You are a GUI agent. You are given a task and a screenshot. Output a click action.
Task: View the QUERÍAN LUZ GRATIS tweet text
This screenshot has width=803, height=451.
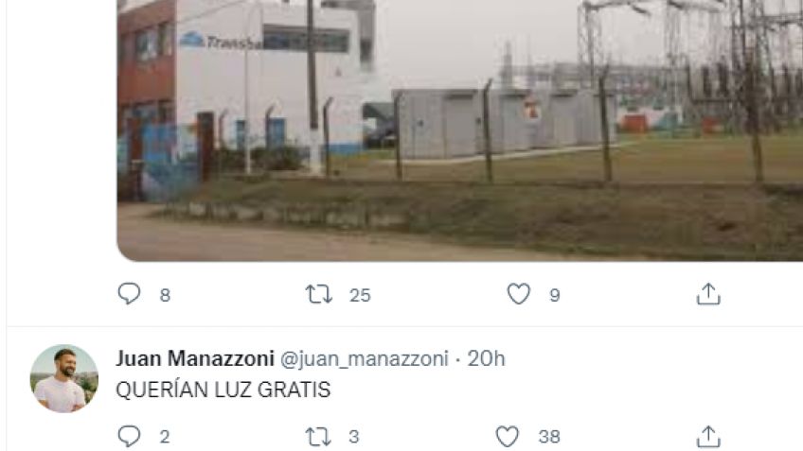point(223,390)
